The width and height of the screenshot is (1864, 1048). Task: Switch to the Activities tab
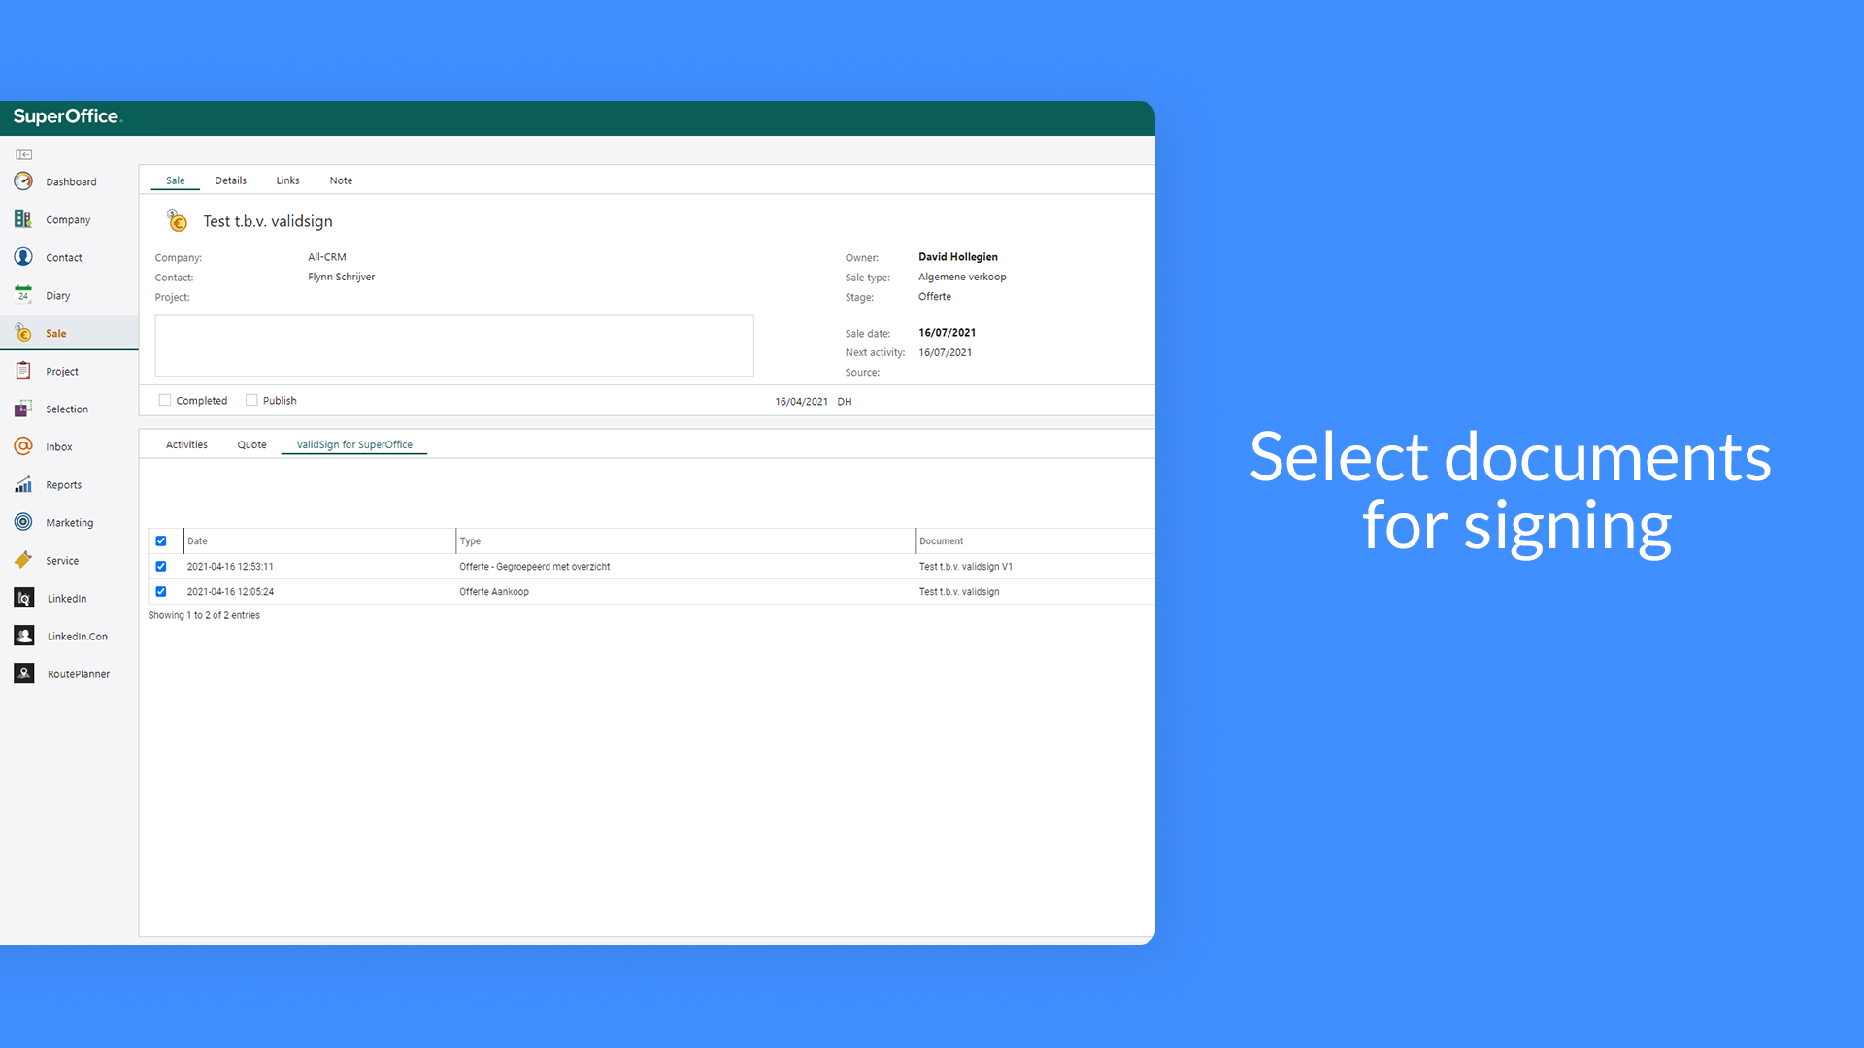coord(185,444)
